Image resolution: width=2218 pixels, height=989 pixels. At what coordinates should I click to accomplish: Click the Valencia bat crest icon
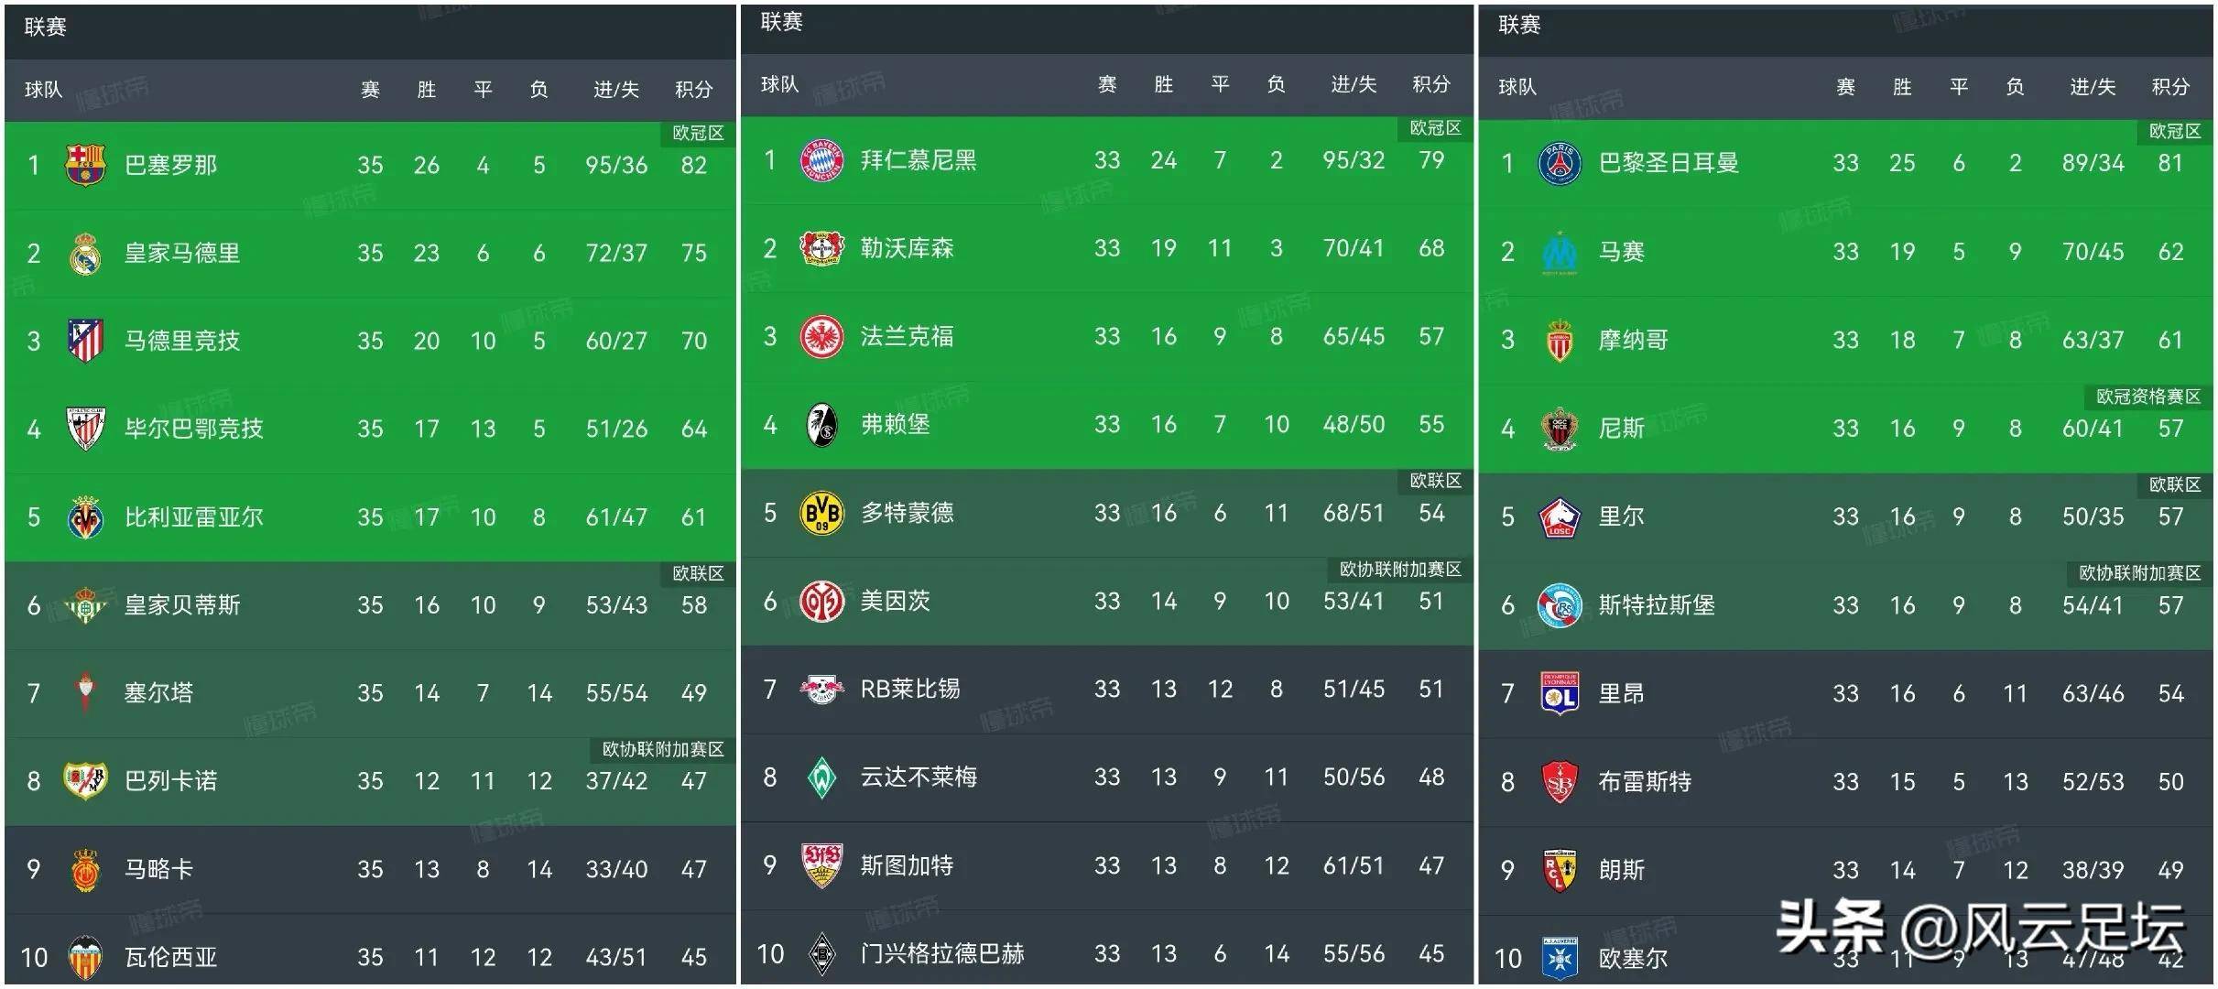pos(85,958)
